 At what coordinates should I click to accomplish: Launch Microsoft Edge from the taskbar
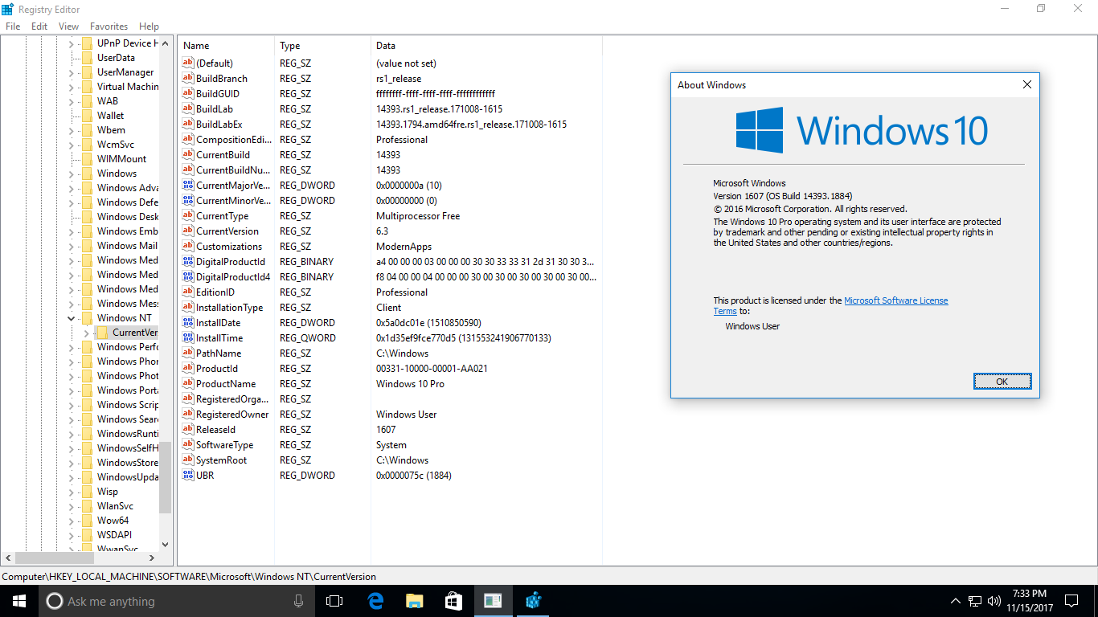(375, 601)
